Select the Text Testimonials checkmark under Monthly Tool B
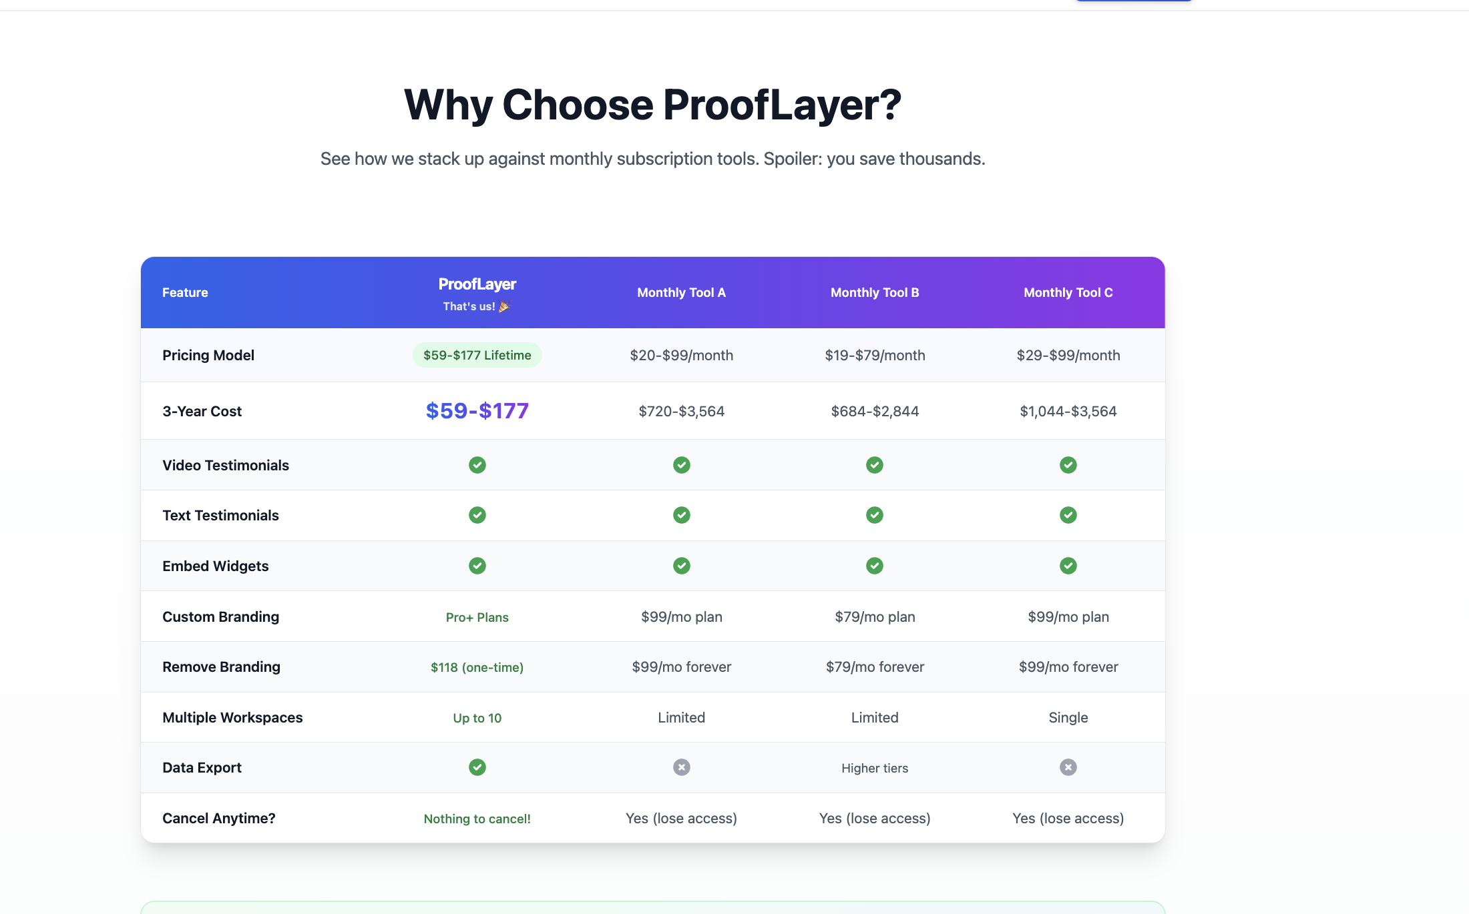 coord(874,515)
